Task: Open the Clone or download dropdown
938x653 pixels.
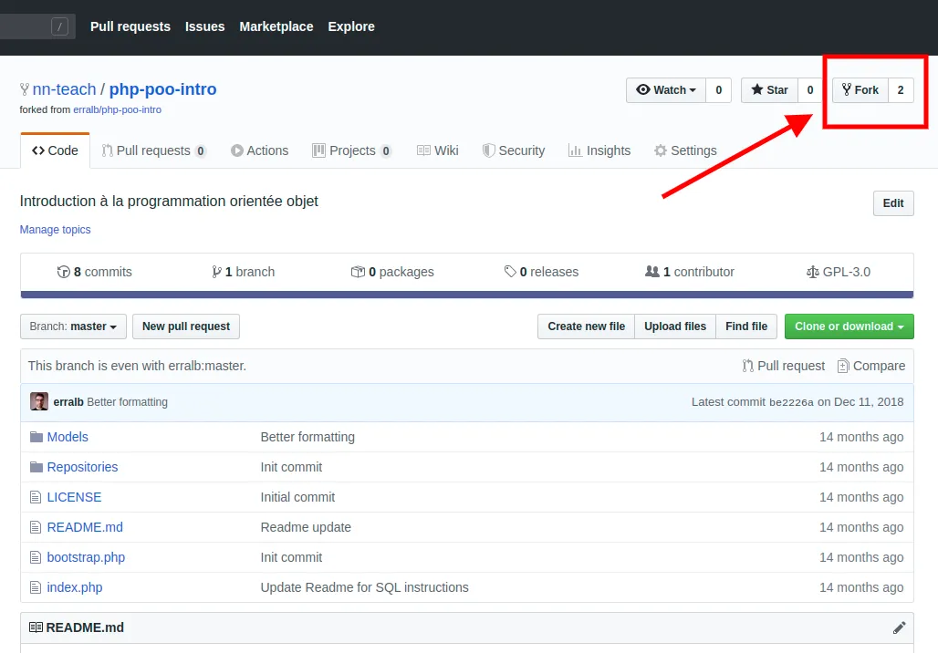Action: tap(849, 326)
